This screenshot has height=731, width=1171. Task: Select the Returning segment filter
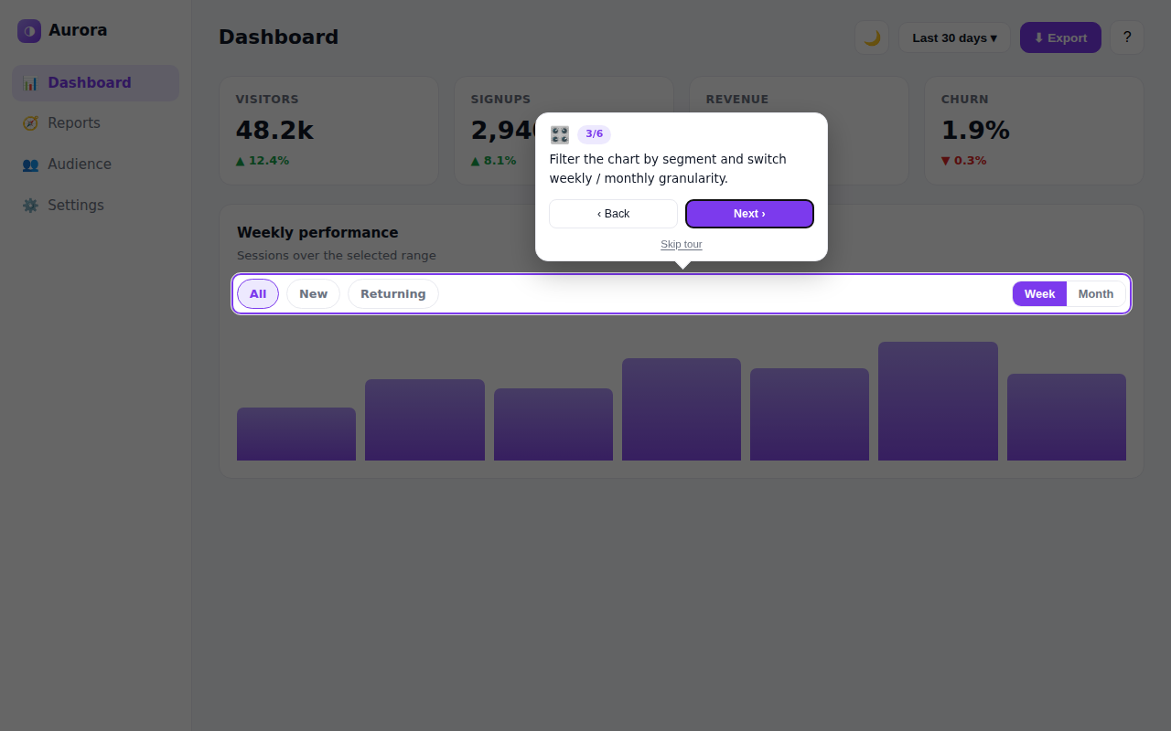[393, 294]
